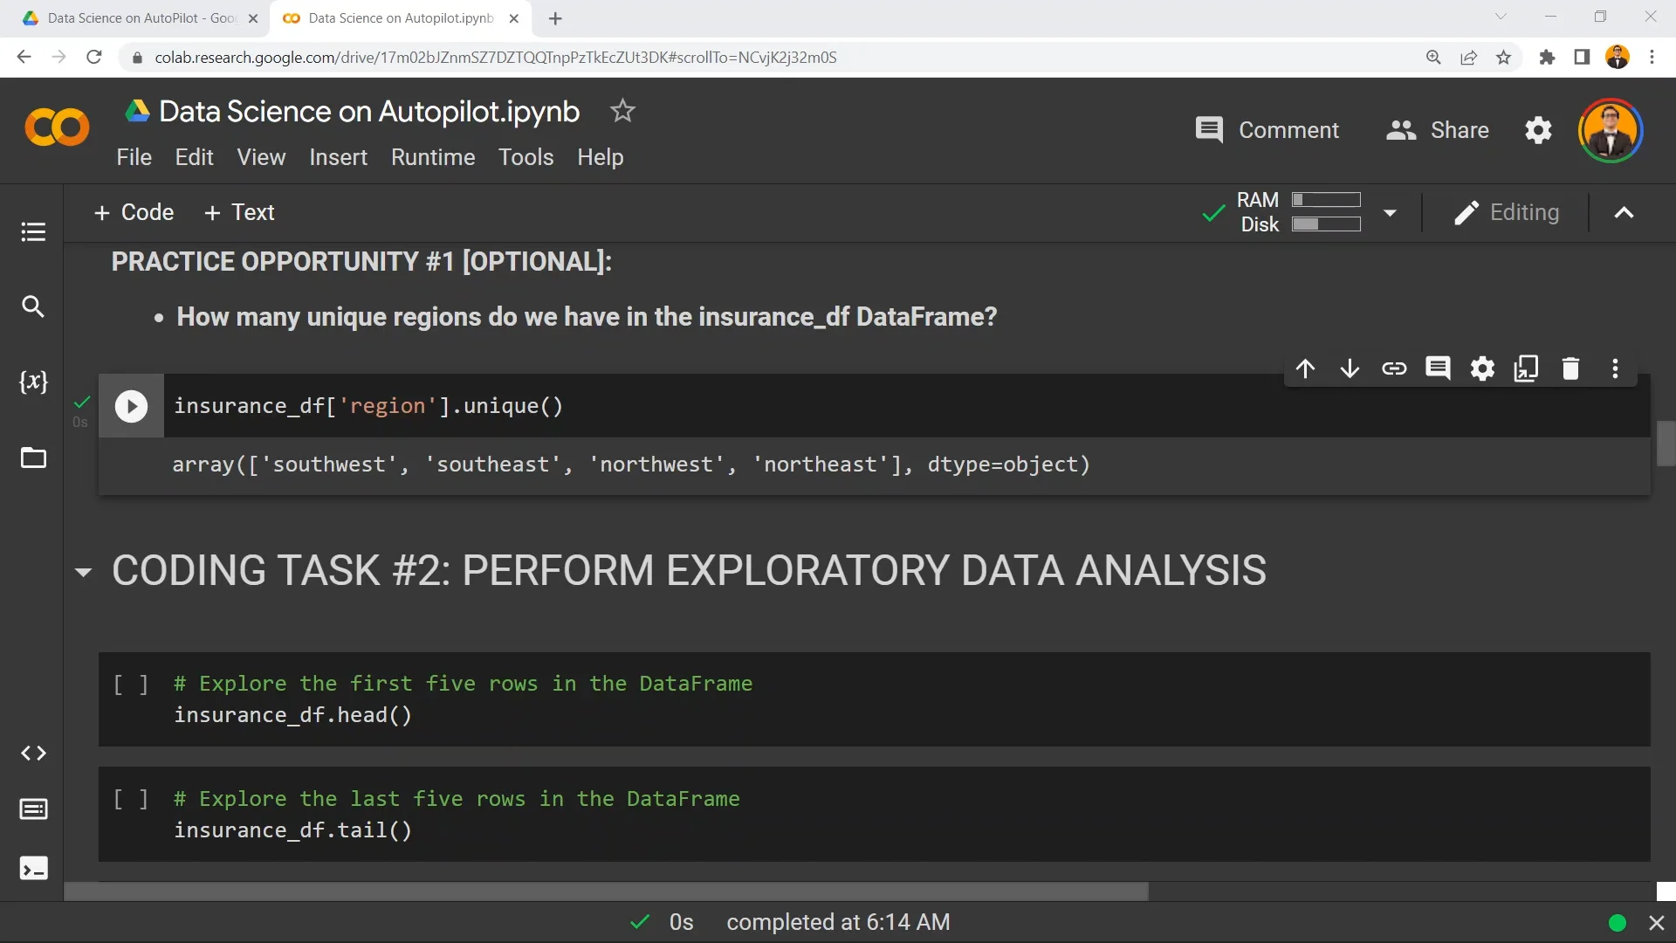Collapse the Coding Task #2 section
Viewport: 1676px width, 943px height.
(83, 572)
